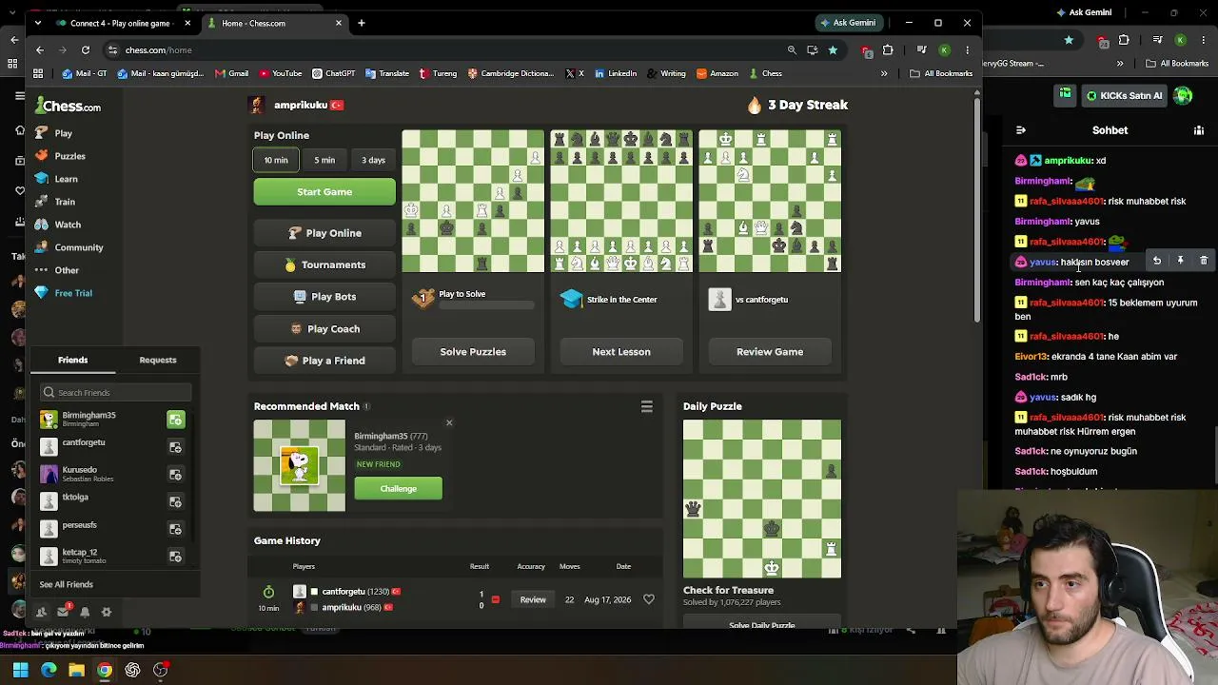This screenshot has width=1218, height=685.
Task: Open the All Bookmarks folder
Action: [x=941, y=73]
